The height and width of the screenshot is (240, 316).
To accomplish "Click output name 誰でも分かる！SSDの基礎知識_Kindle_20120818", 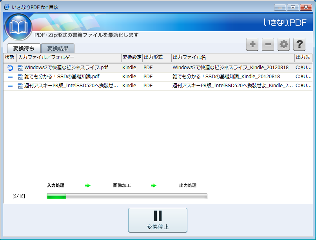I will click(226, 77).
